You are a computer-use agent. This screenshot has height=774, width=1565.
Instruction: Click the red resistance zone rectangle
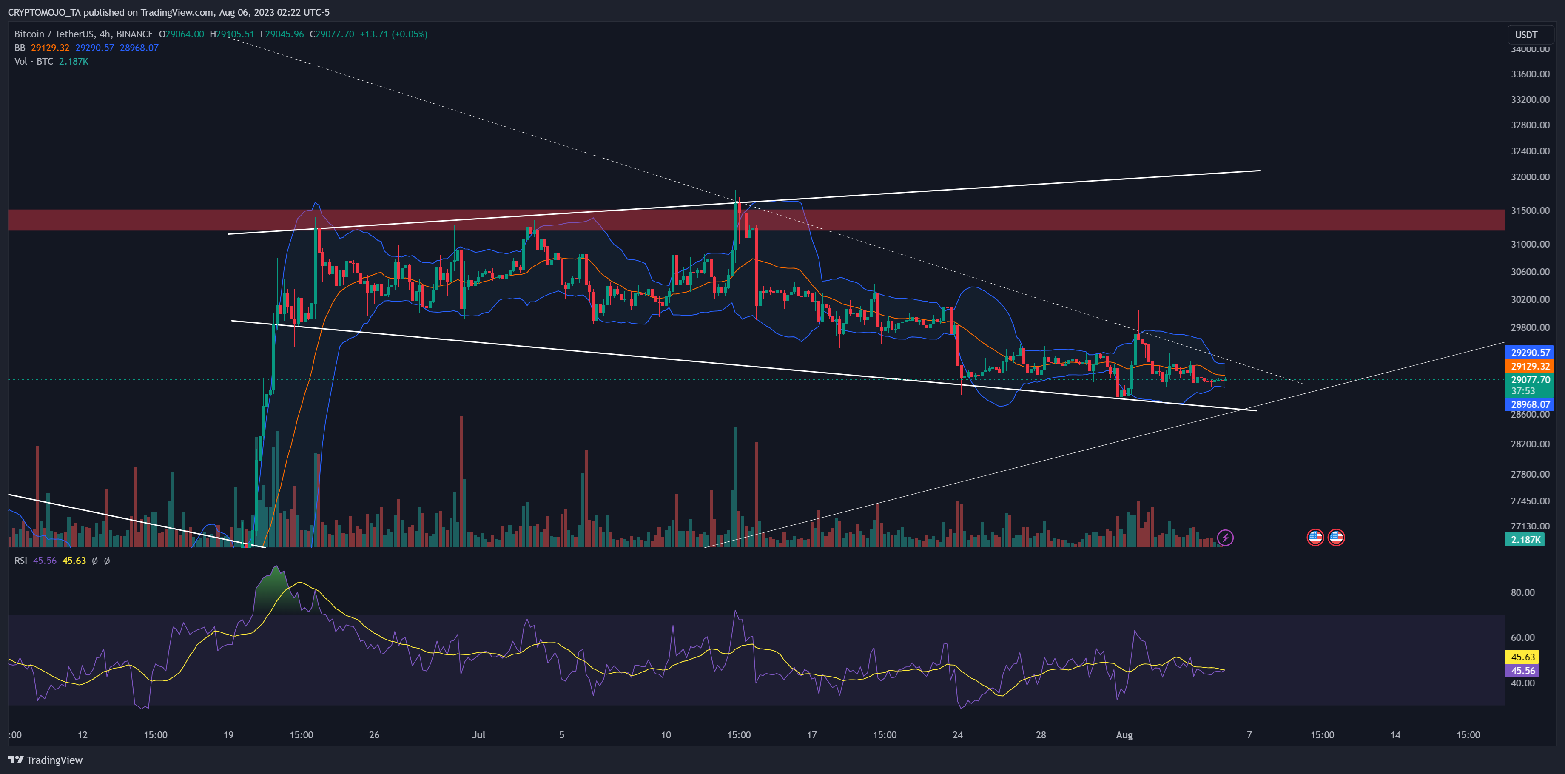tap(756, 220)
